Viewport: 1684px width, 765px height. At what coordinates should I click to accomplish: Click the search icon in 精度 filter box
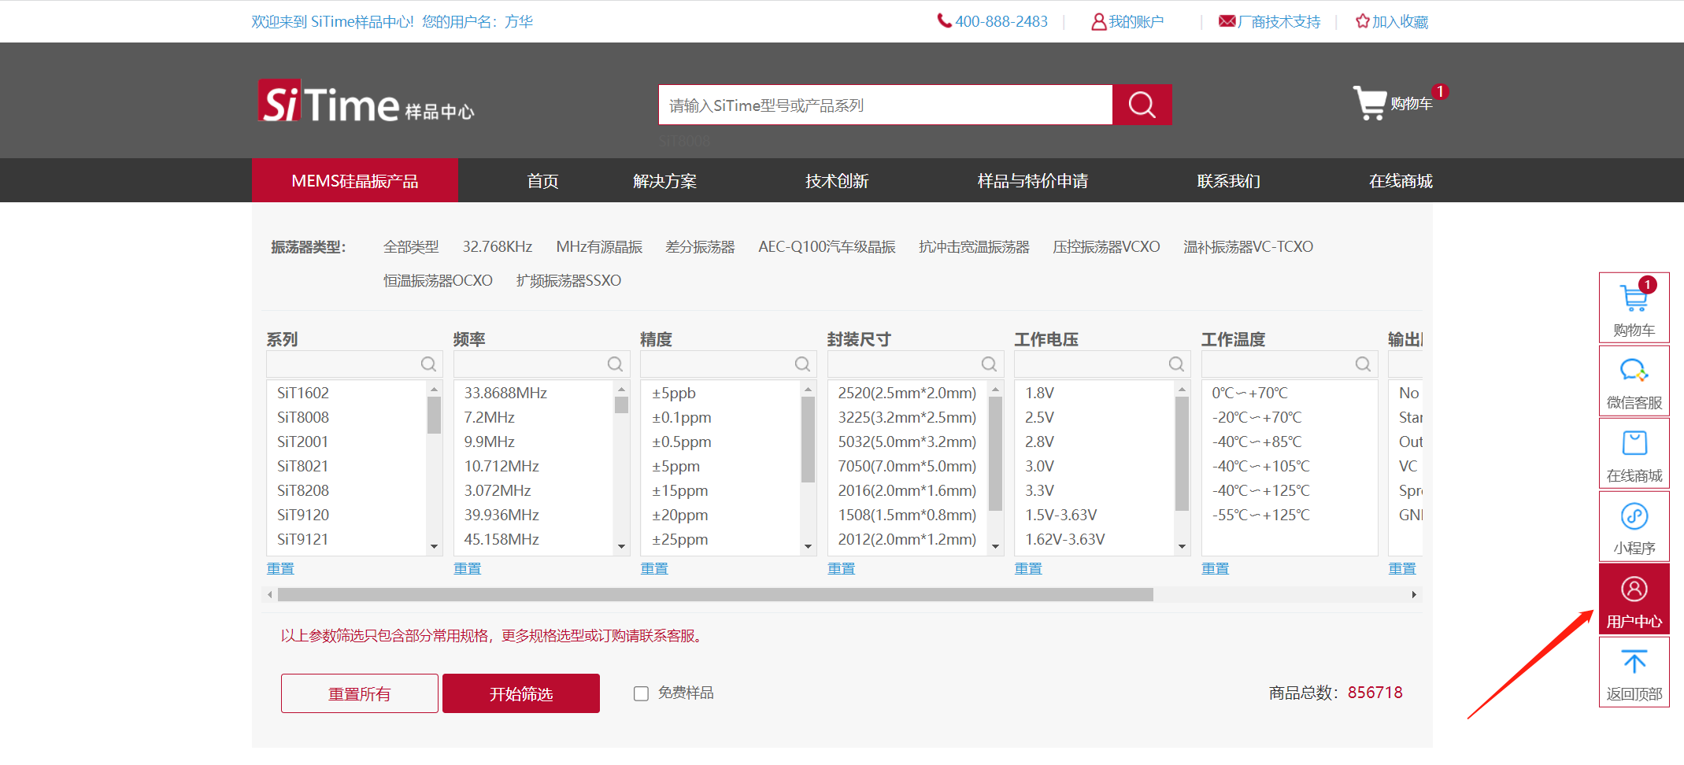coord(802,364)
